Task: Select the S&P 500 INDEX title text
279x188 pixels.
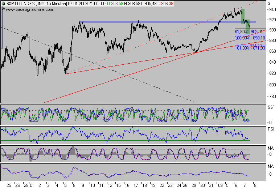Action: click(21, 4)
